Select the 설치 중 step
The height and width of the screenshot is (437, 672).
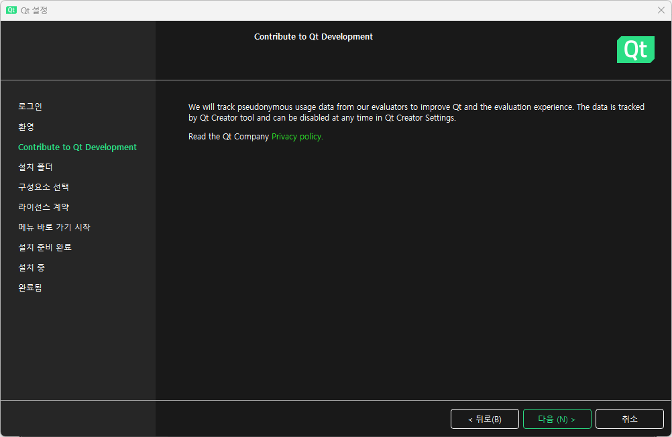point(32,268)
